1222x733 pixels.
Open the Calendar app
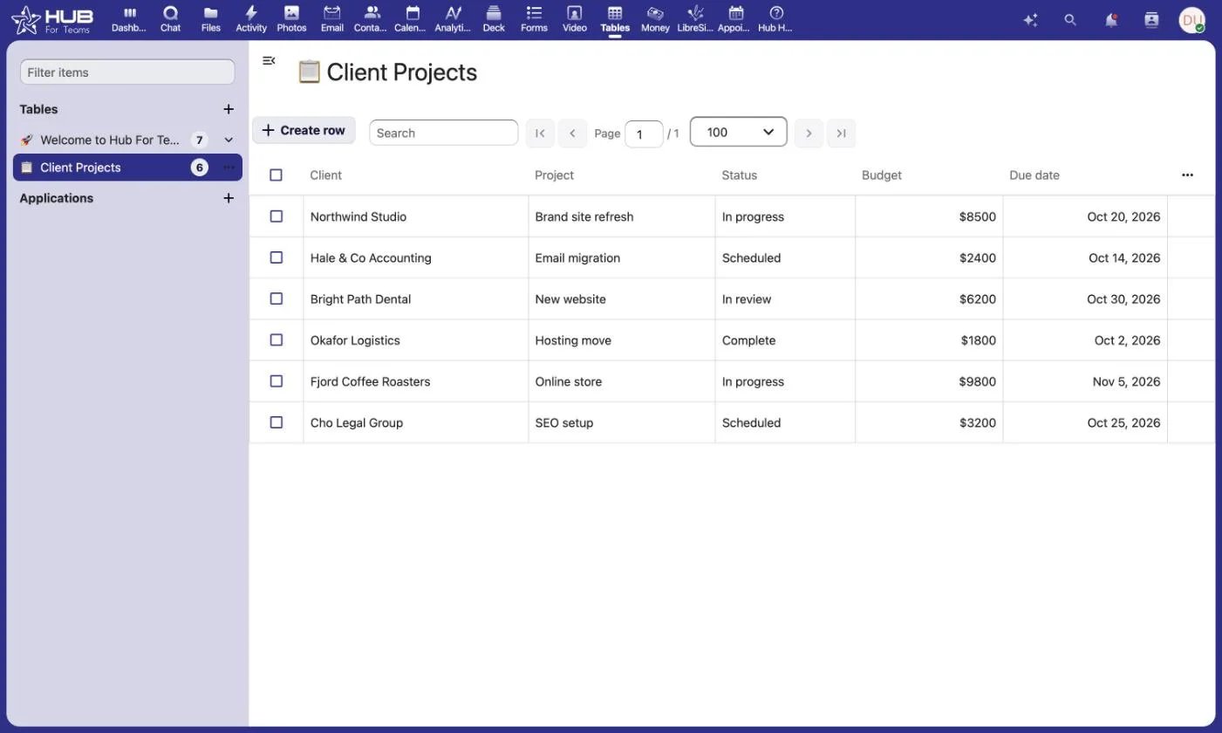coord(410,19)
